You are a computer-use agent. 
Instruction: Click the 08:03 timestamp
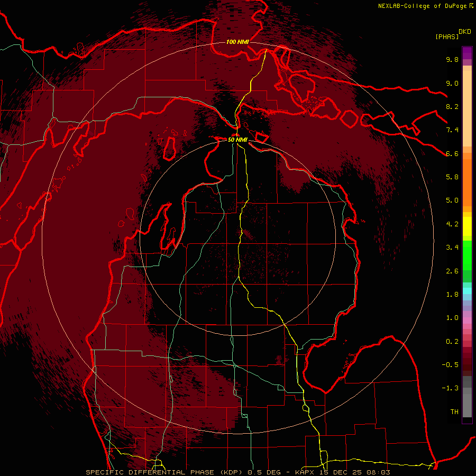[380, 472]
